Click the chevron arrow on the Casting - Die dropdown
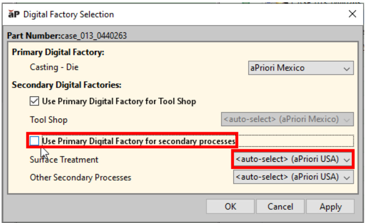This screenshot has width=365, height=223. [x=347, y=68]
